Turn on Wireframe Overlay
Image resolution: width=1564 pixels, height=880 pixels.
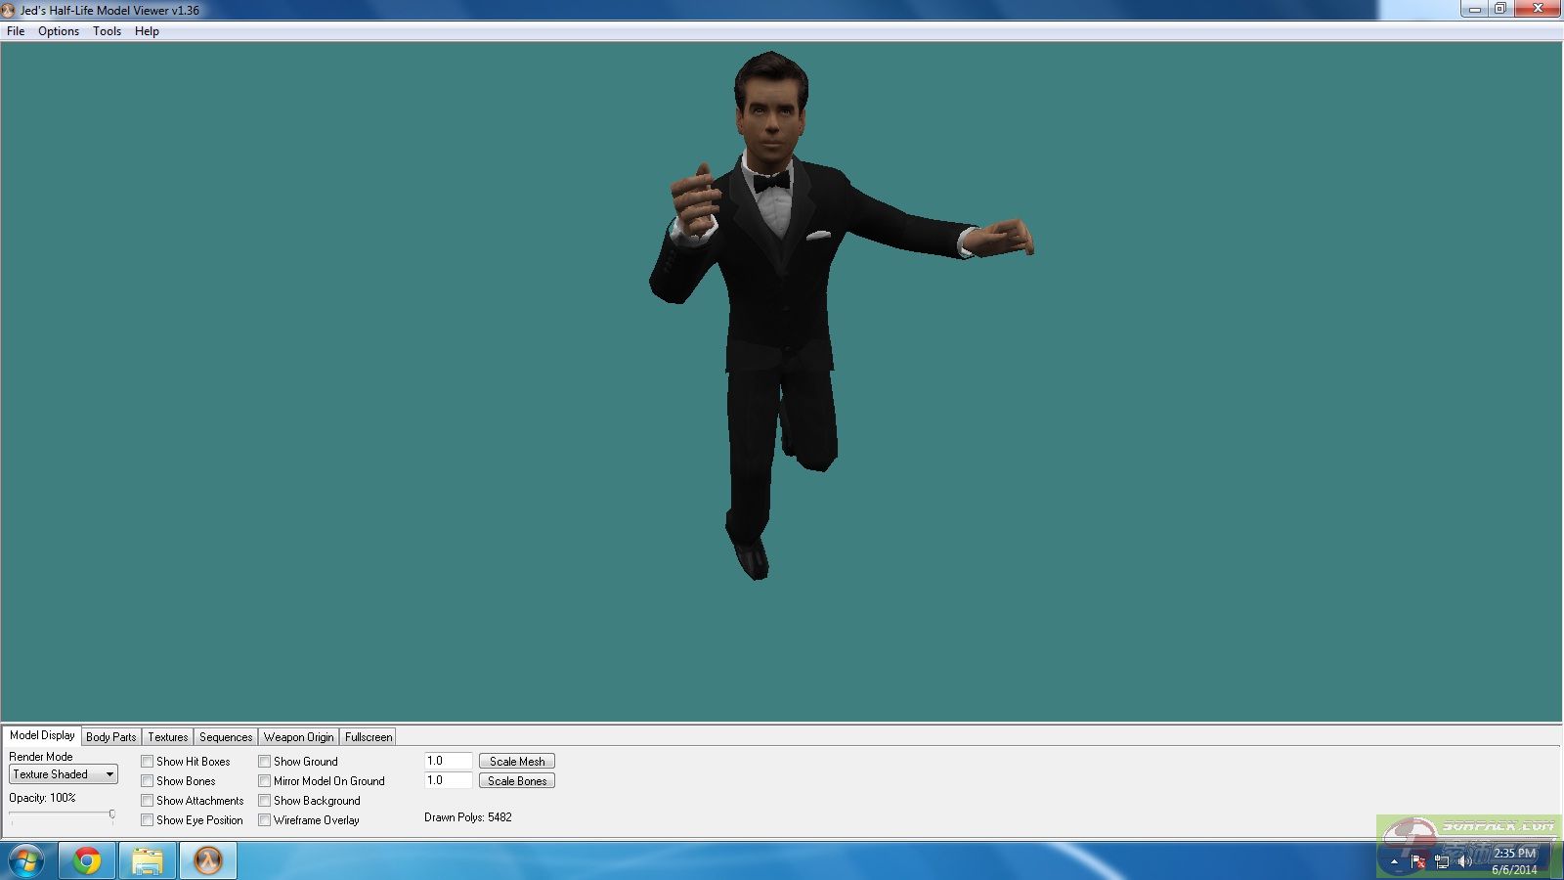click(265, 820)
